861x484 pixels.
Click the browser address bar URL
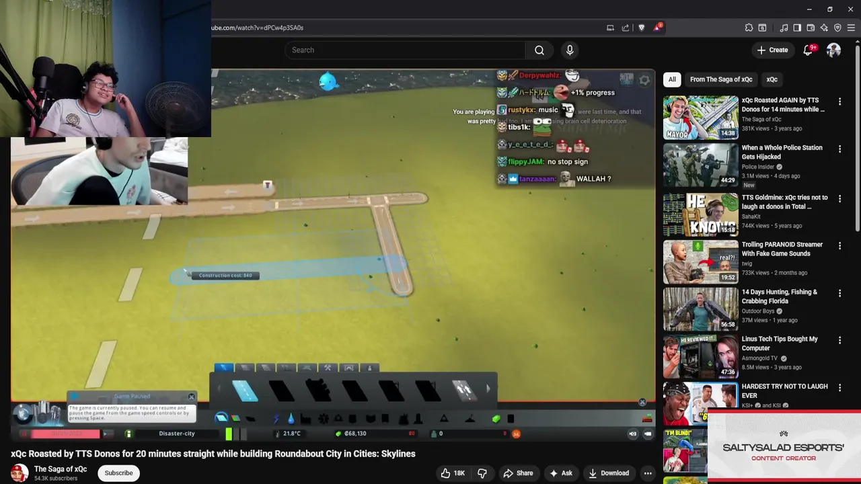(x=258, y=28)
